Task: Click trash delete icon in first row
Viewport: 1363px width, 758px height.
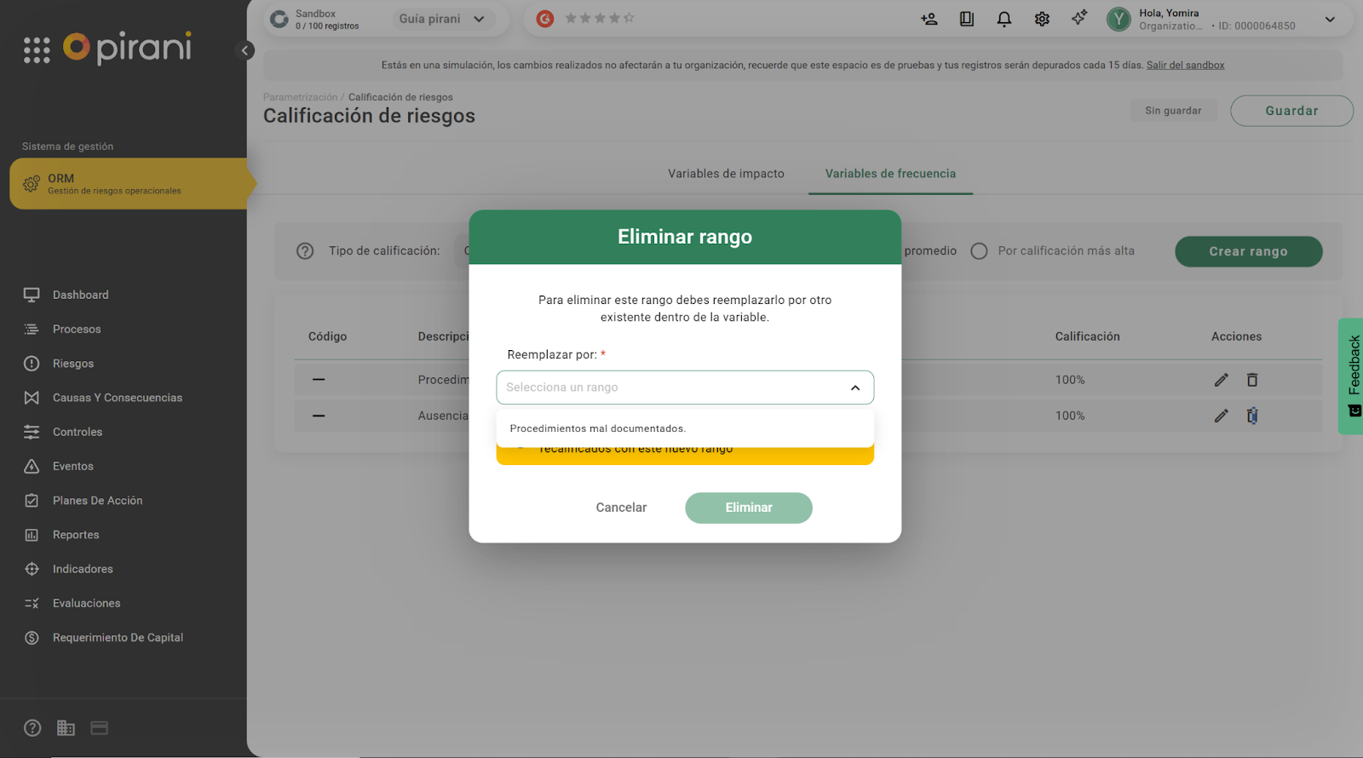Action: [1252, 380]
